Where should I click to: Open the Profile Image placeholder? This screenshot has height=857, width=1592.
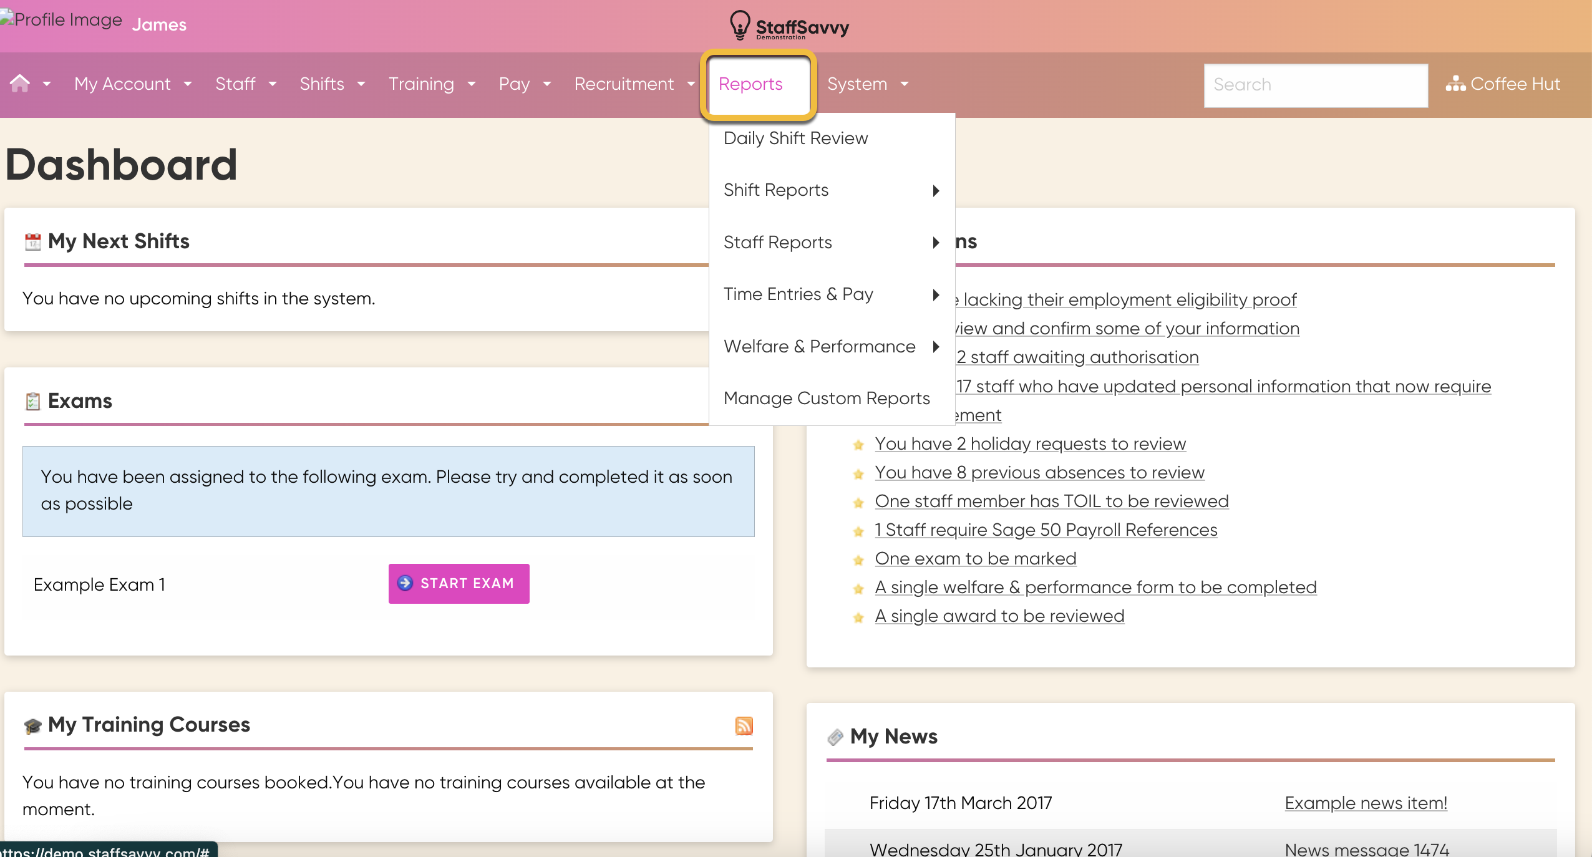coord(61,19)
